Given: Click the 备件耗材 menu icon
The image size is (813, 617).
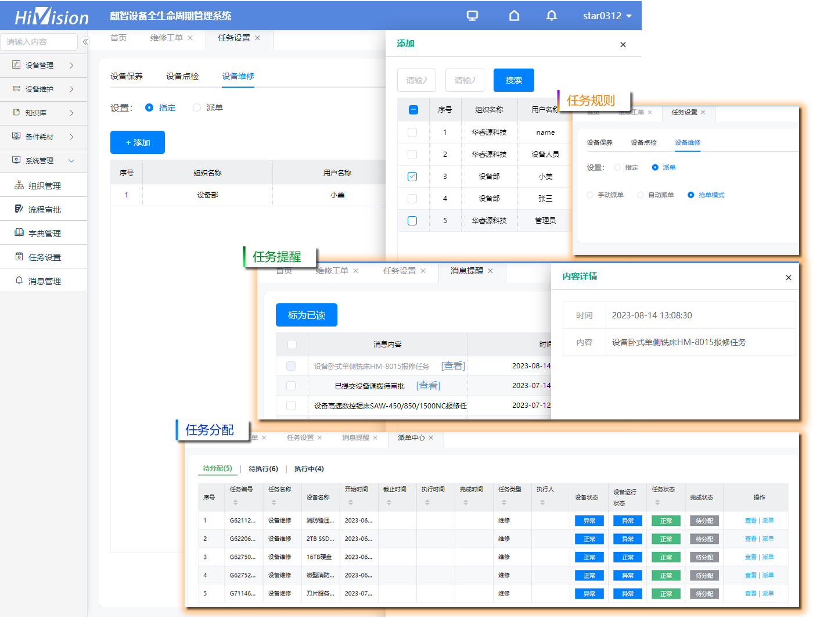Looking at the screenshot, I should (x=16, y=137).
